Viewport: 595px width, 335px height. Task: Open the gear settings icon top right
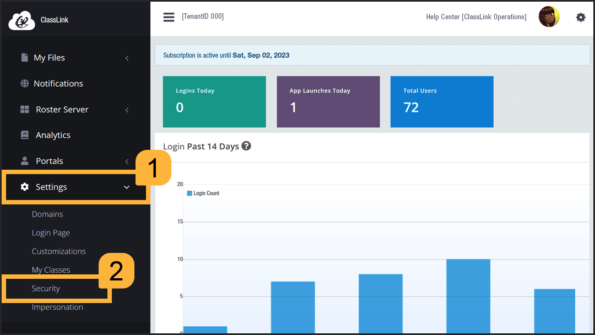pyautogui.click(x=581, y=17)
